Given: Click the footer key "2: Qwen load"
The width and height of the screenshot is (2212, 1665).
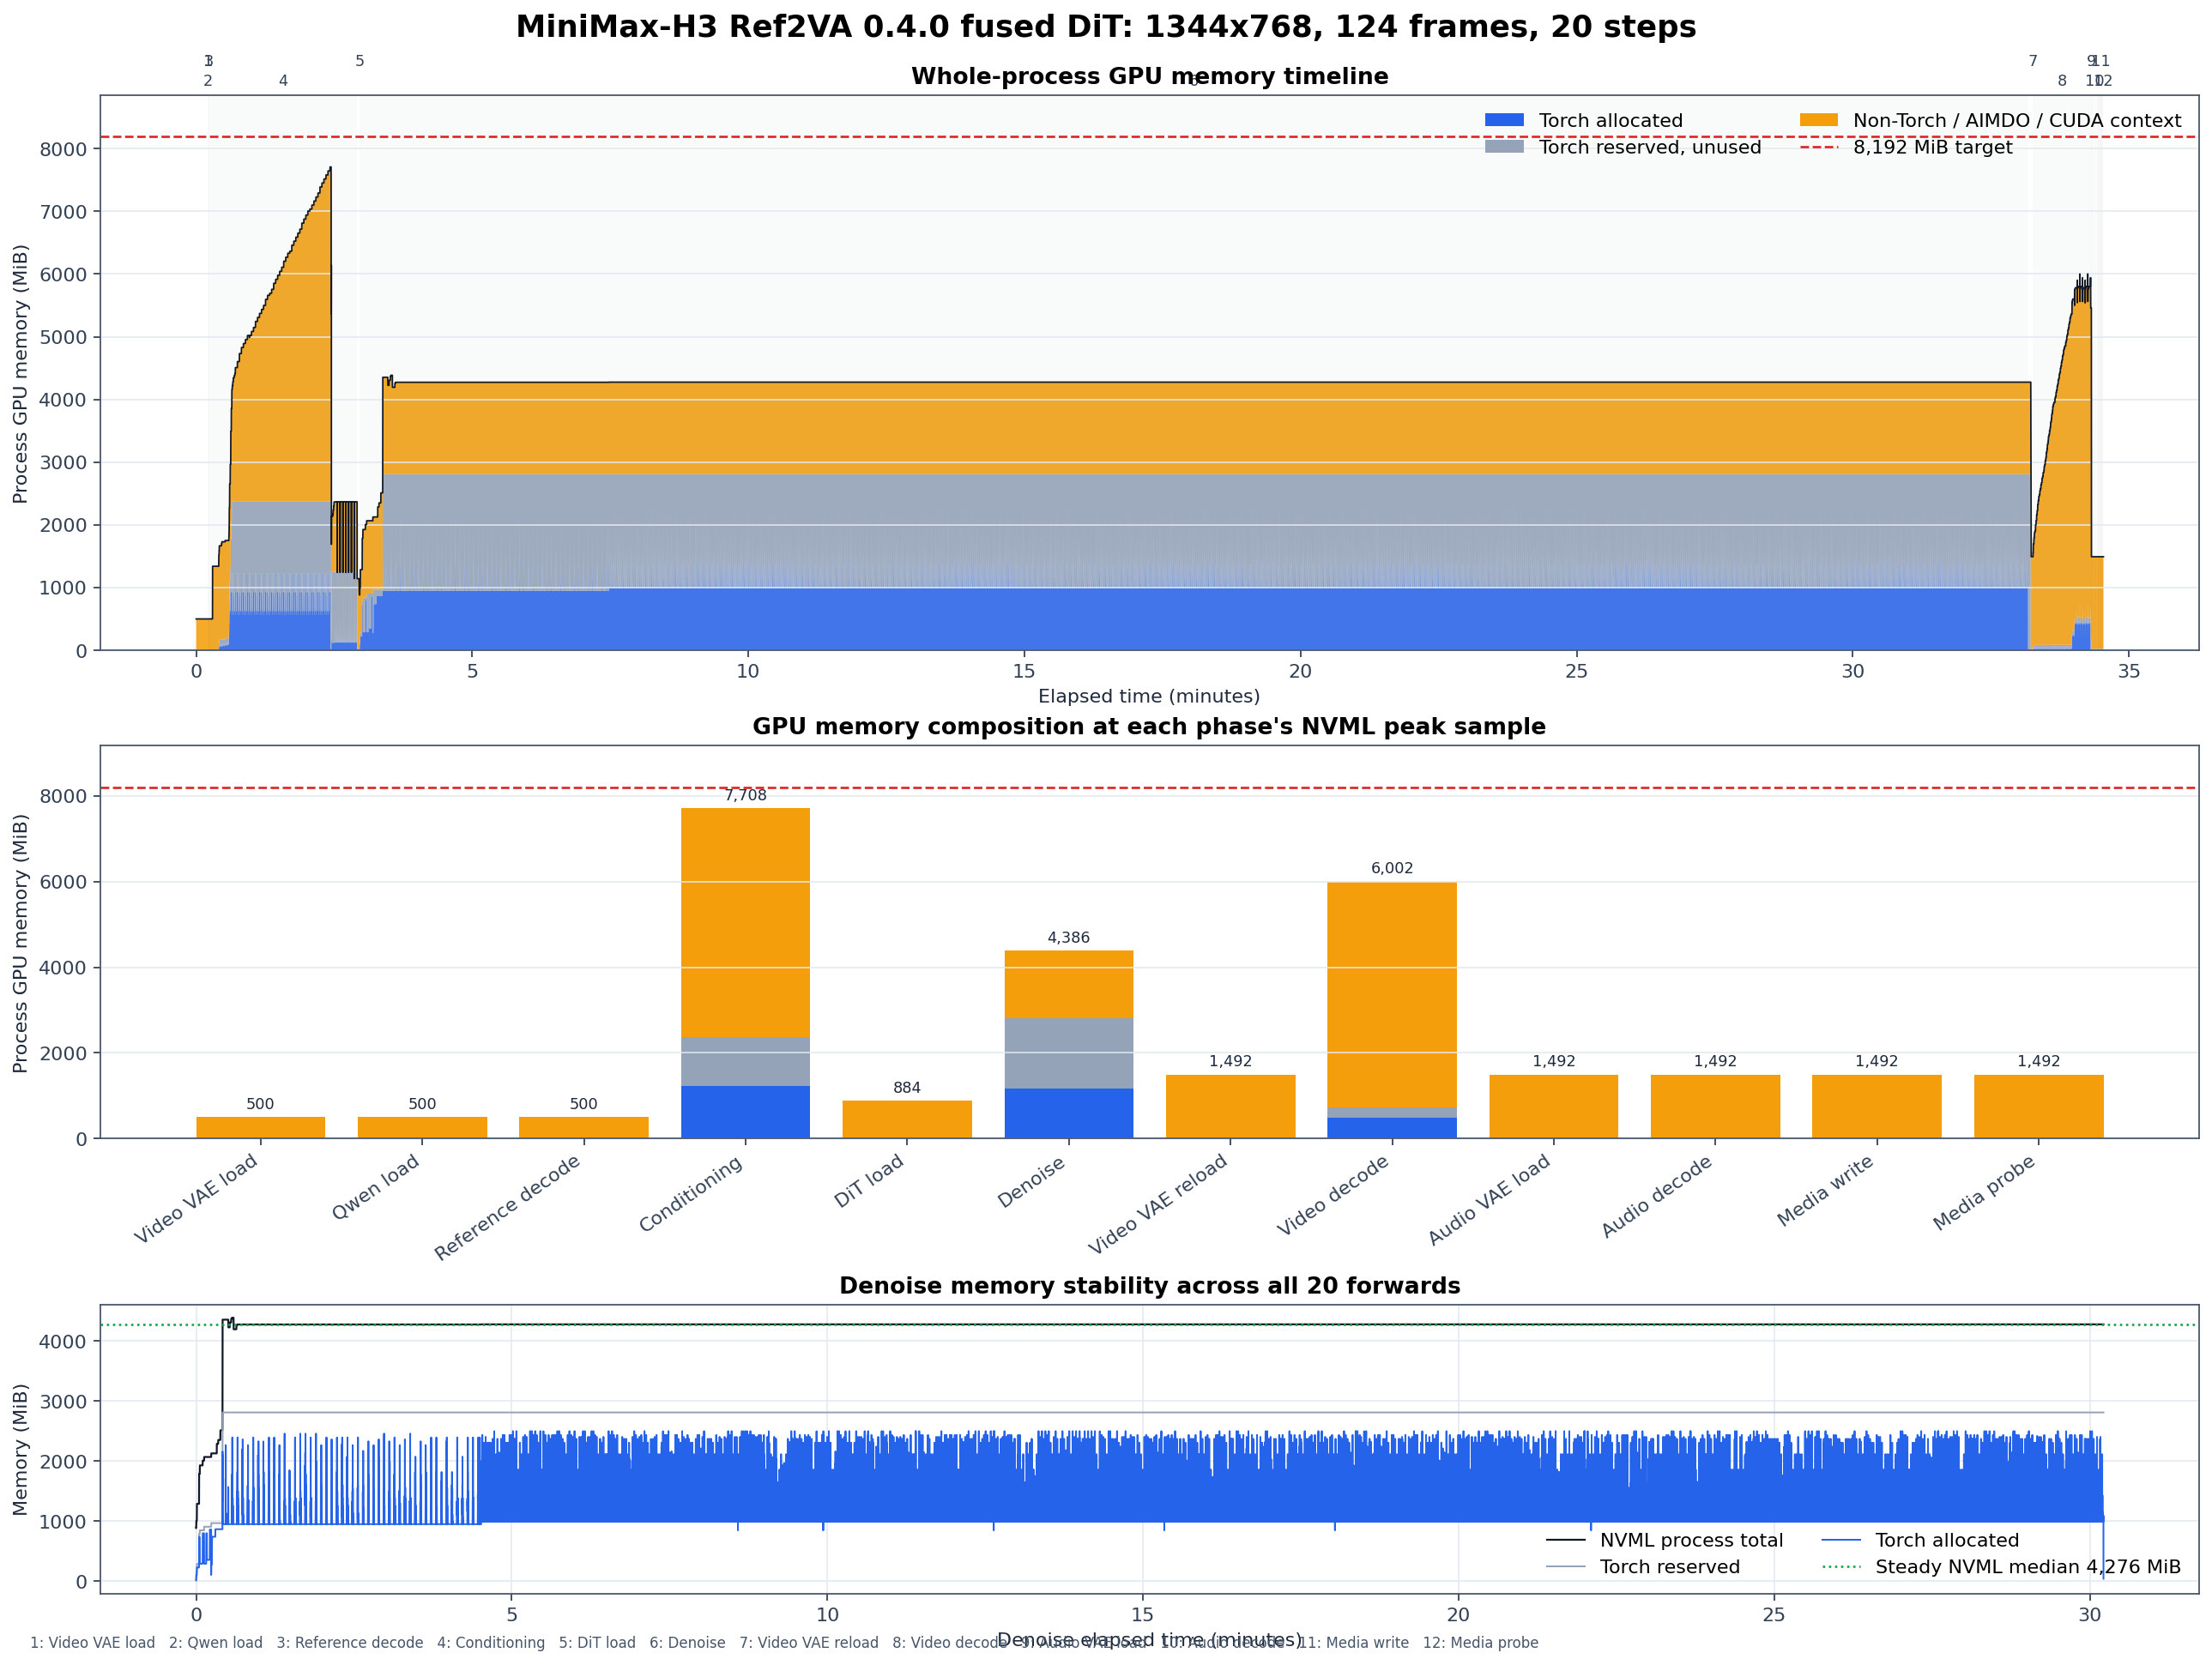Looking at the screenshot, I should pyautogui.click(x=216, y=1643).
